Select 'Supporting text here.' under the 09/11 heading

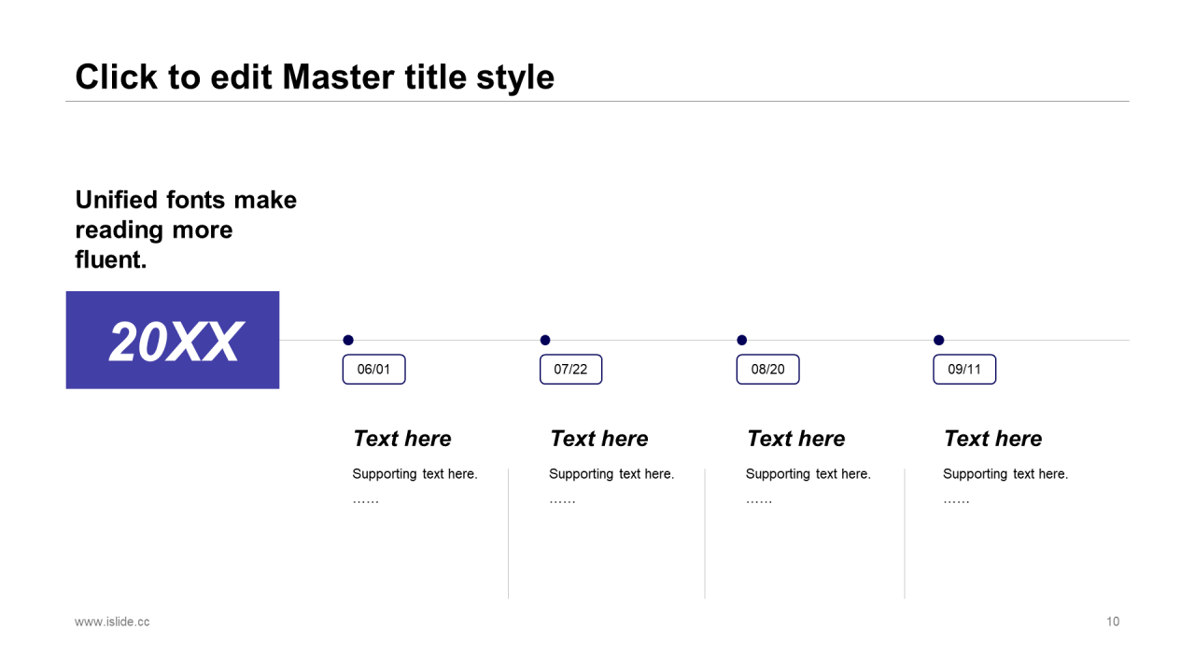[1005, 474]
